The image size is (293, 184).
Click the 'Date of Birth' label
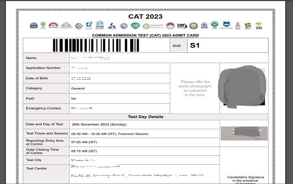37,78
